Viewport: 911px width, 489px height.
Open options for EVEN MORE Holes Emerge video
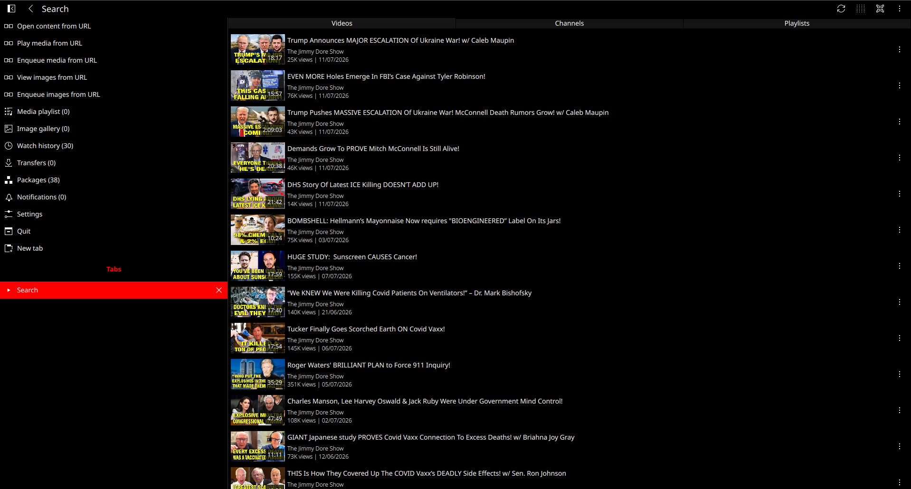[900, 85]
